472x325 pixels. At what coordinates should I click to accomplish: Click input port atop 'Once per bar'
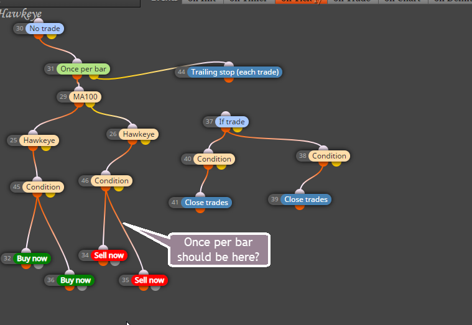[x=77, y=62]
